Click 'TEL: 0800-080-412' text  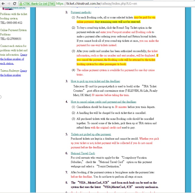(11, 23)
